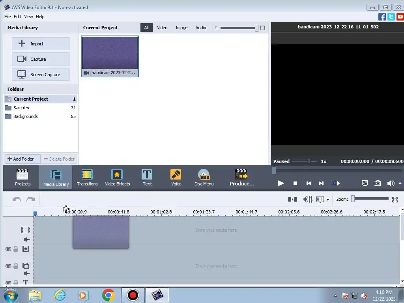Image resolution: width=404 pixels, height=303 pixels.
Task: Open the Disc Menu section
Action: click(204, 178)
